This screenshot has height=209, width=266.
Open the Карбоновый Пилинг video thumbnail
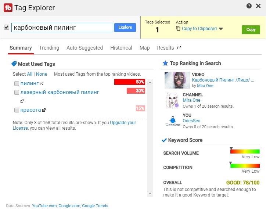pyautogui.click(x=177, y=80)
